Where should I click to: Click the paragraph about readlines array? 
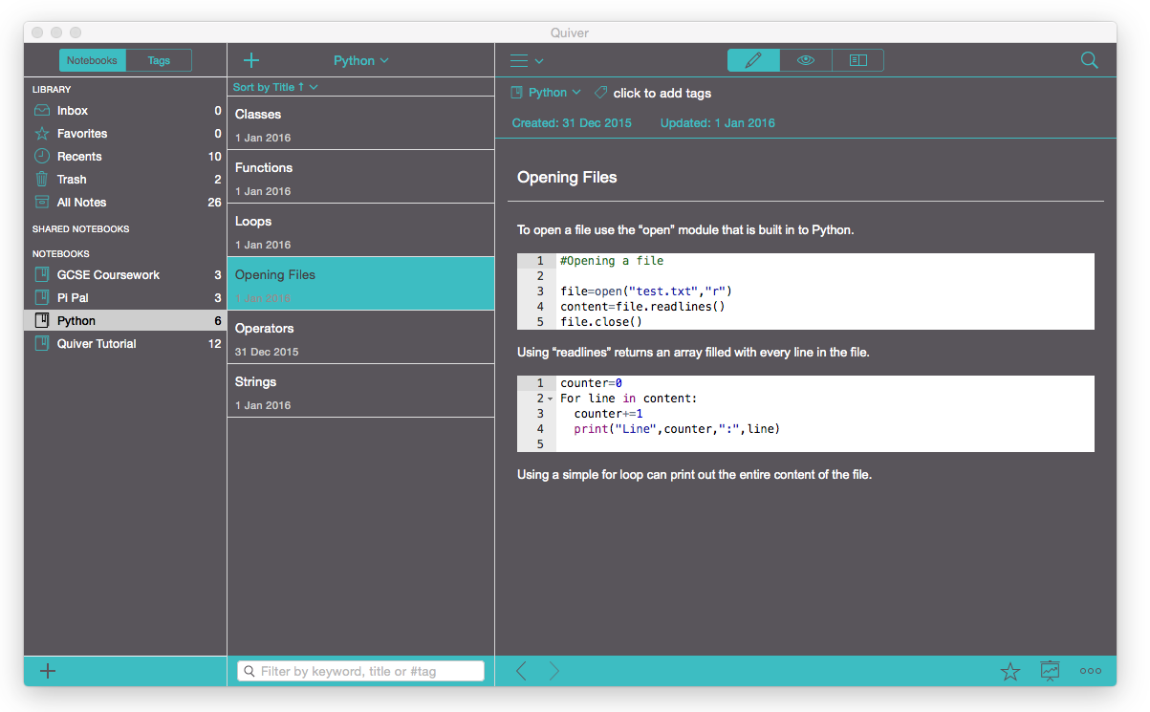click(693, 353)
